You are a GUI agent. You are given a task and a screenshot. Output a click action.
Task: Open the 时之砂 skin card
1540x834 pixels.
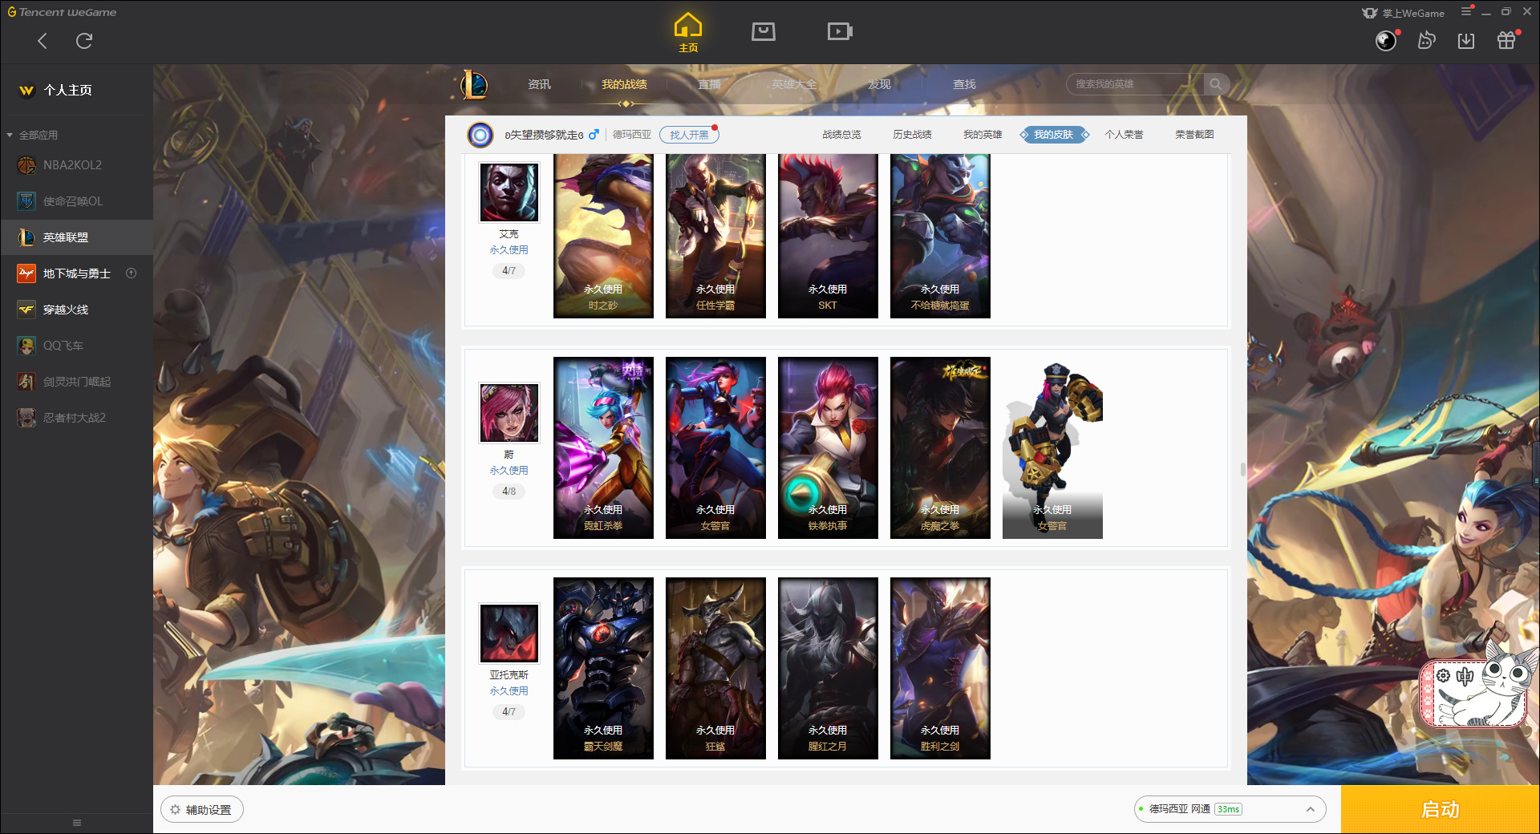603,236
